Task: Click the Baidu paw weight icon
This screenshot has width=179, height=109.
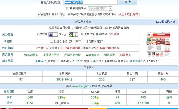Action: point(53,34)
